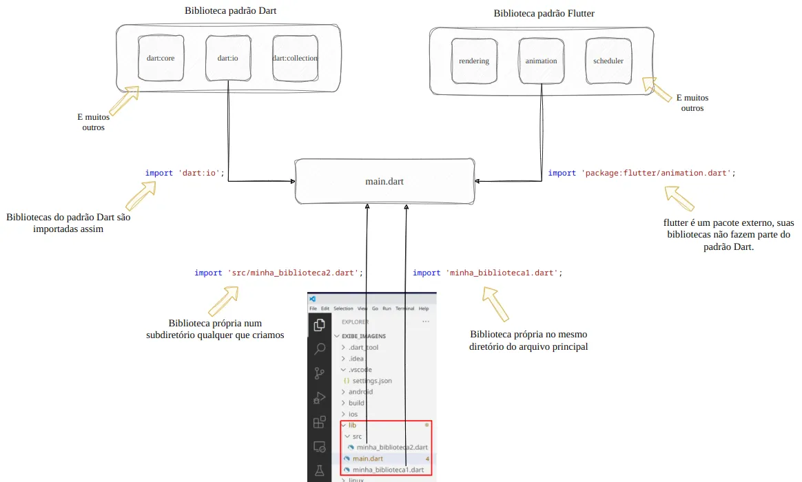This screenshot has width=802, height=482.
Task: Open the Explorer view in activity bar
Action: coord(320,325)
